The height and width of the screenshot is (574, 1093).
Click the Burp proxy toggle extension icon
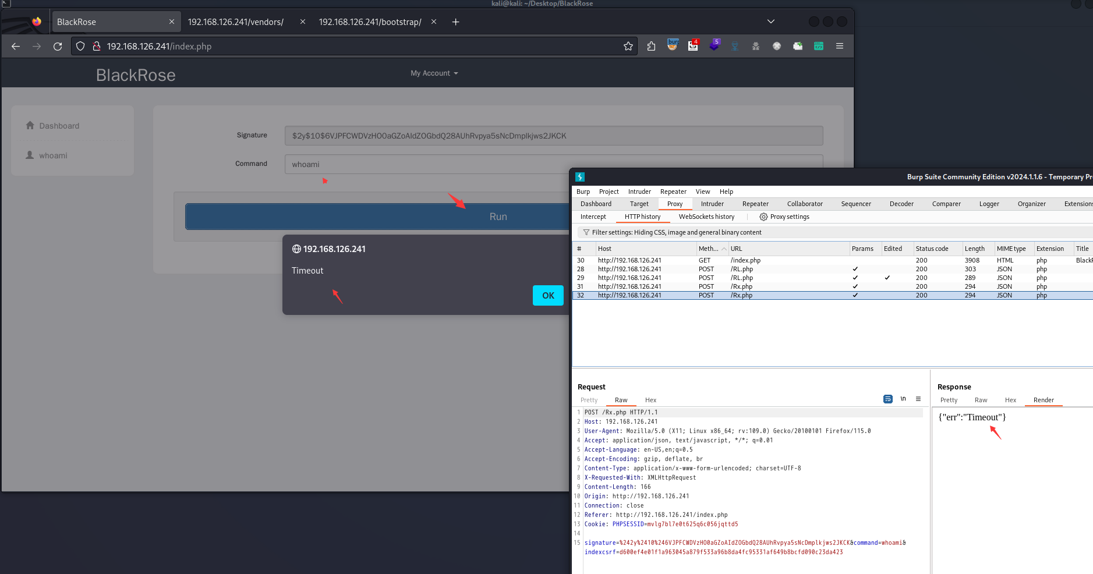673,45
